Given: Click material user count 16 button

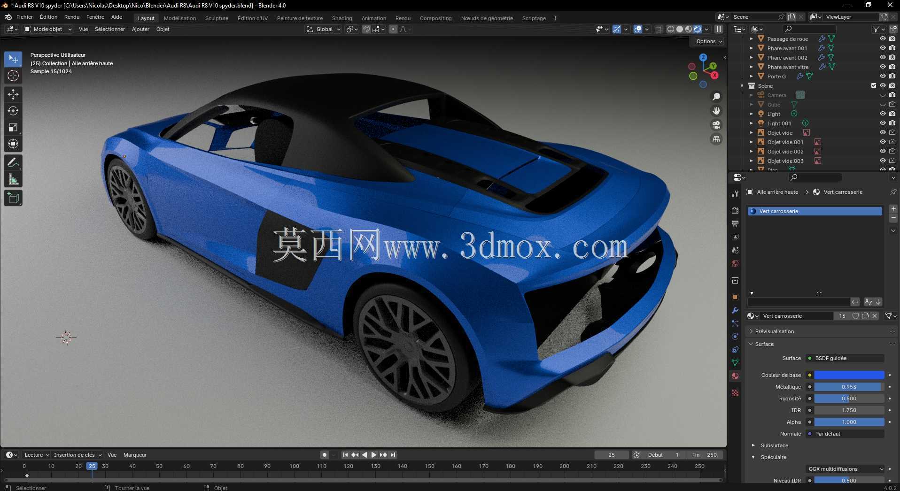Looking at the screenshot, I should point(842,316).
